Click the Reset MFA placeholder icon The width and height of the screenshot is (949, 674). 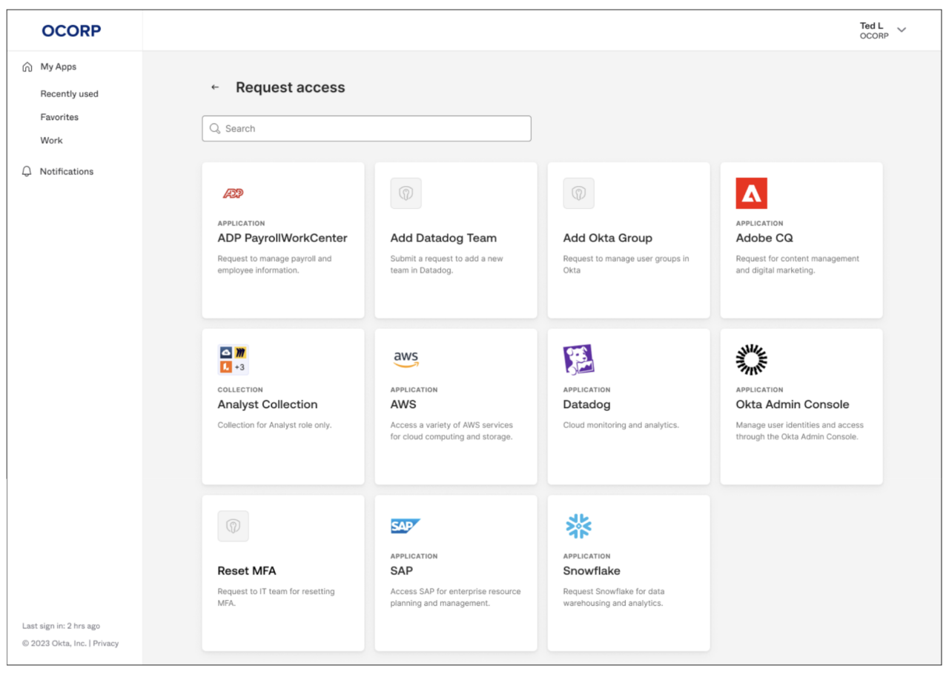233,526
